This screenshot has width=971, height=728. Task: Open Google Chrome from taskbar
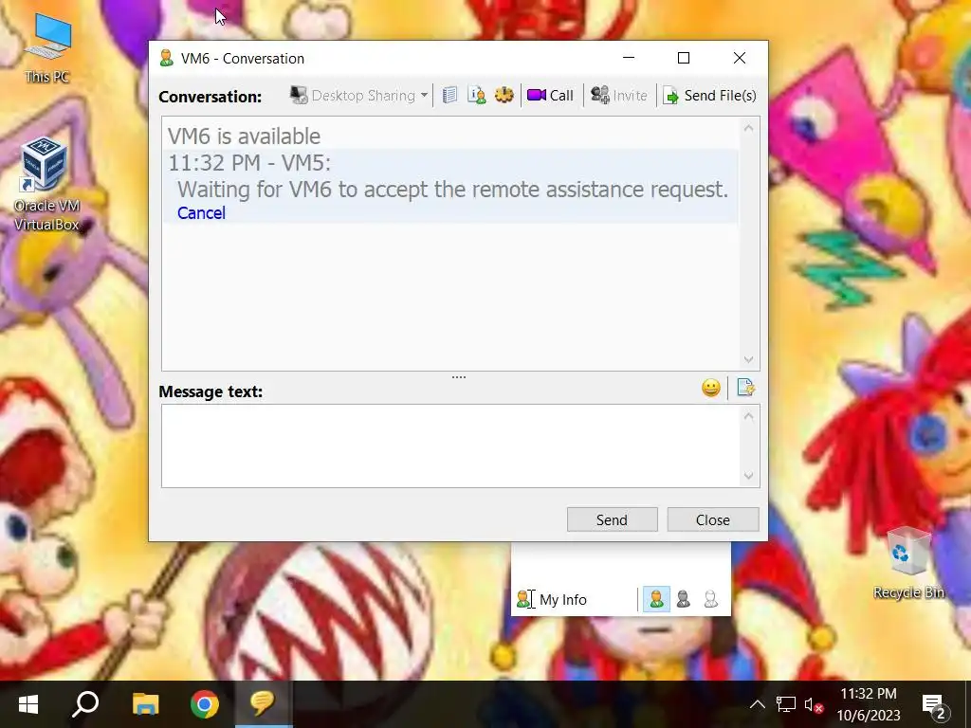click(205, 704)
